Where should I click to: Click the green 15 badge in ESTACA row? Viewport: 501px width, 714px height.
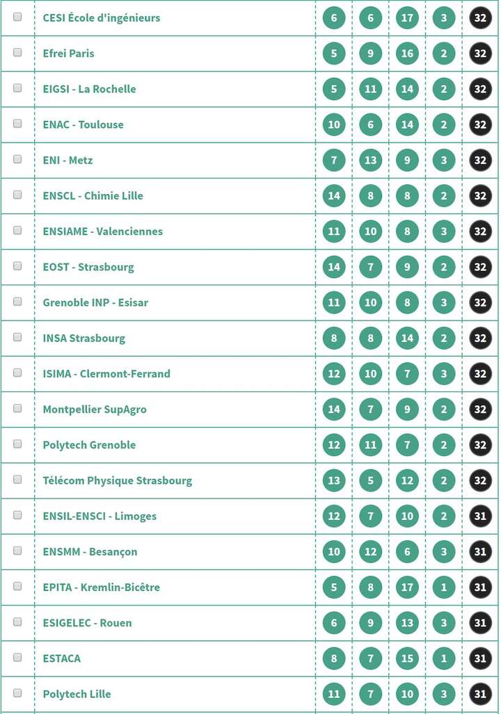coord(407,658)
